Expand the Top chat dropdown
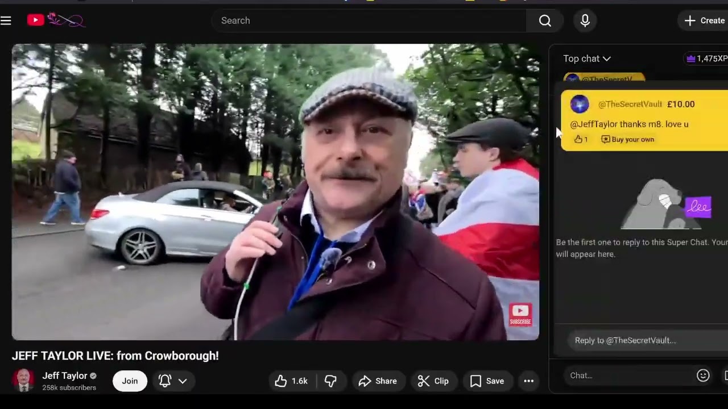The width and height of the screenshot is (728, 409). (587, 59)
